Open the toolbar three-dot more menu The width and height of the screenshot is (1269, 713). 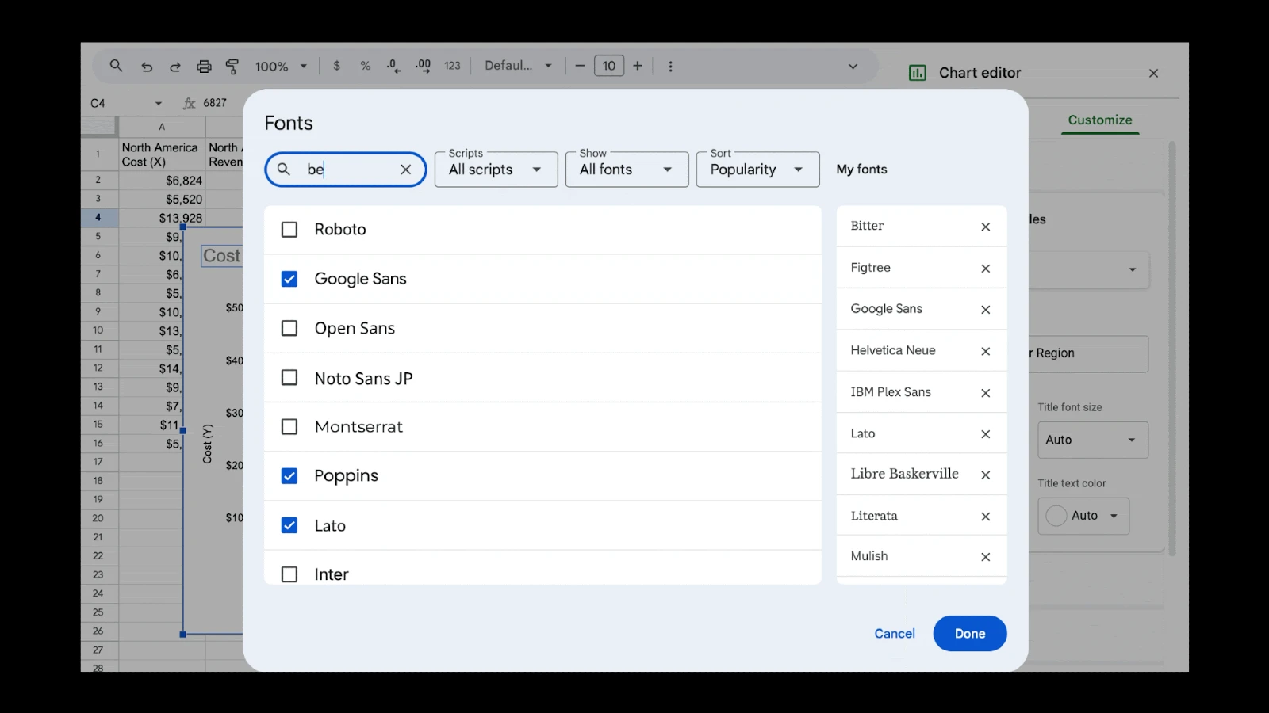670,67
